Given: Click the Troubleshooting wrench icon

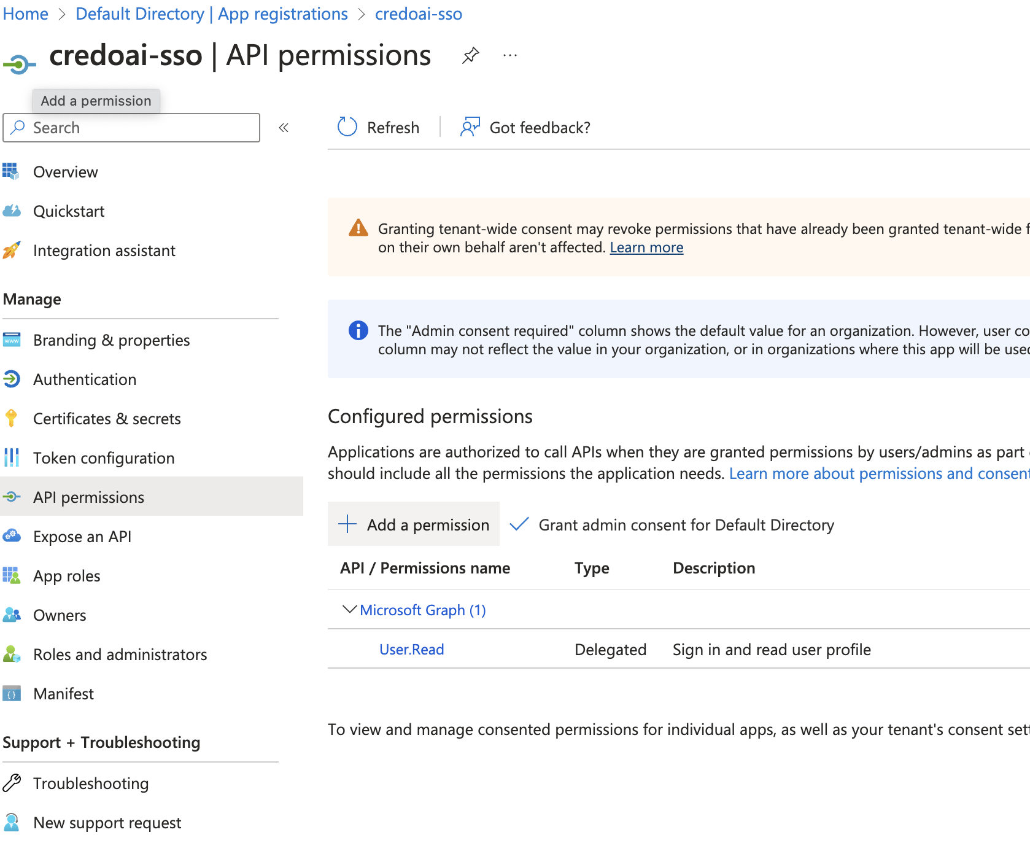Looking at the screenshot, I should [x=11, y=783].
